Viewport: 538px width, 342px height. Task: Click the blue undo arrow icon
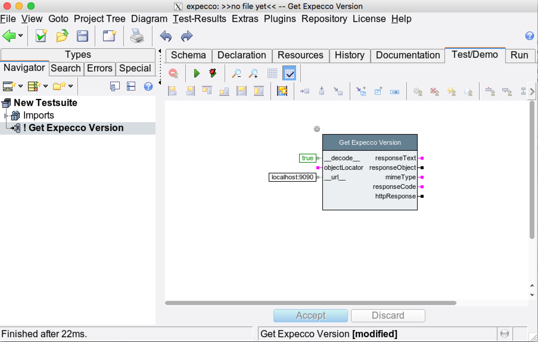pos(166,36)
